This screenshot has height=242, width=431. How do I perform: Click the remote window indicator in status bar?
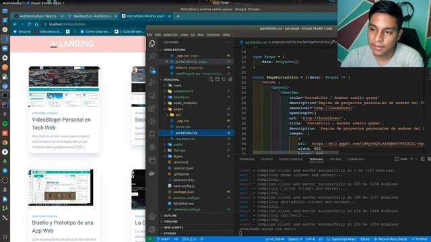(x=150, y=239)
